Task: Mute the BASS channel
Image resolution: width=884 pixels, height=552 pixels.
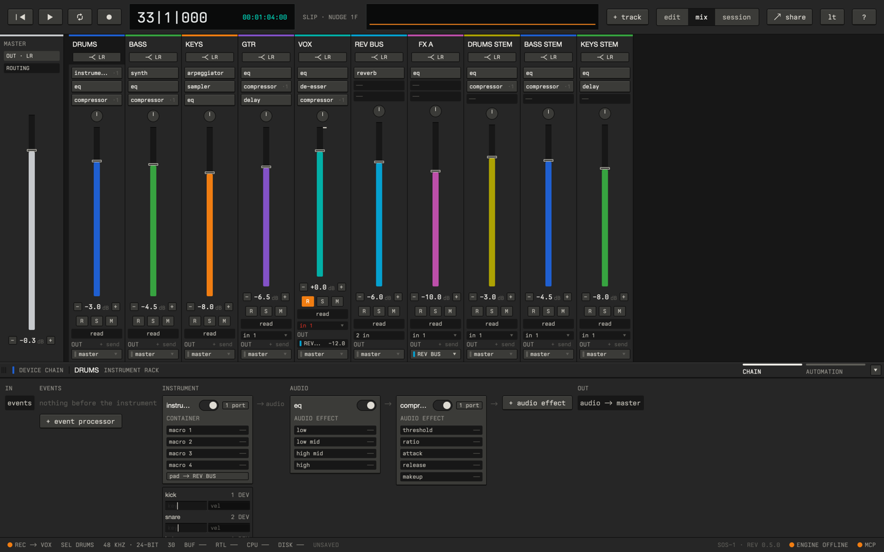Action: point(168,321)
